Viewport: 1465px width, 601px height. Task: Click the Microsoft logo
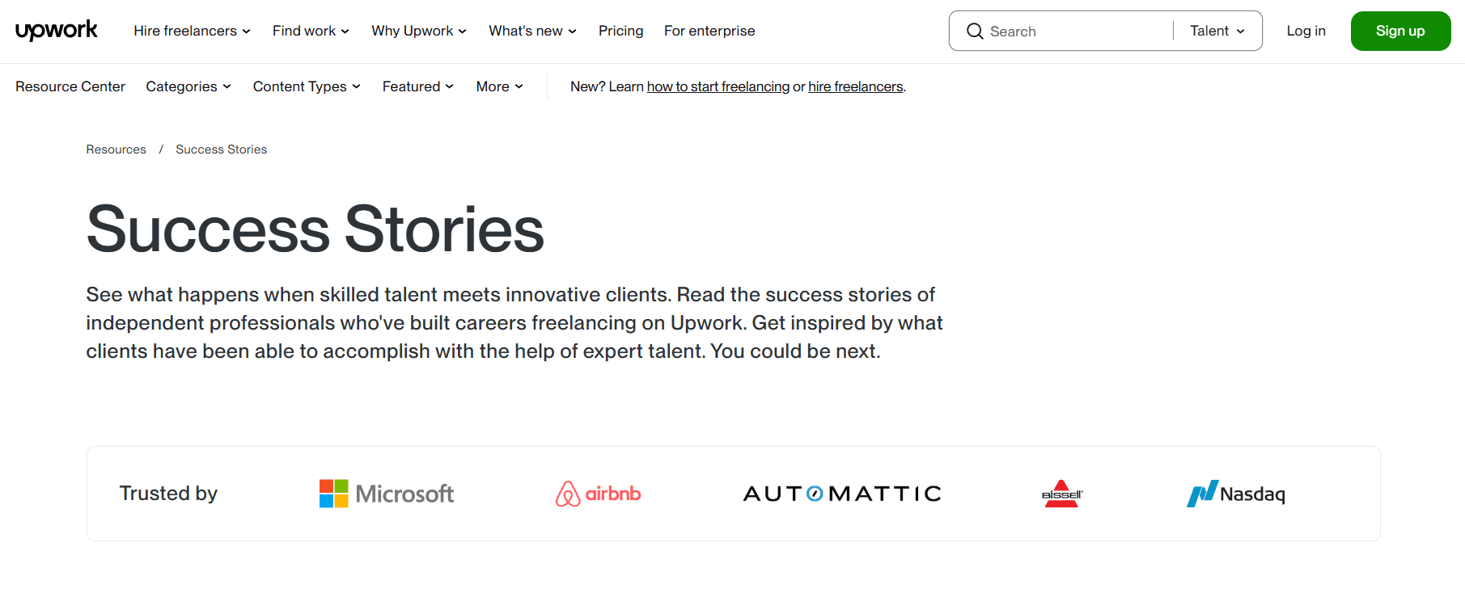pyautogui.click(x=386, y=494)
